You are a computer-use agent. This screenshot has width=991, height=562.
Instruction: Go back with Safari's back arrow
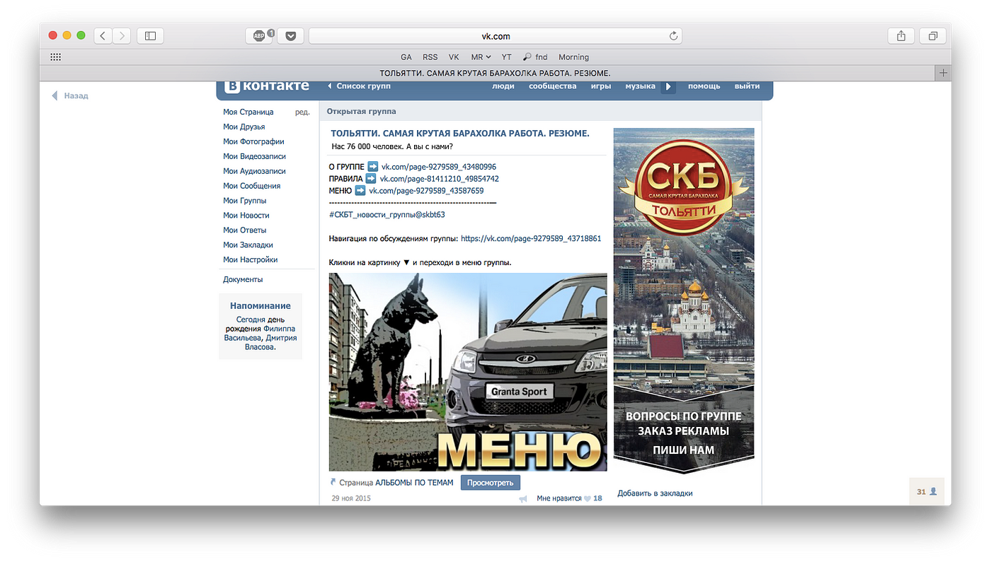[x=103, y=36]
